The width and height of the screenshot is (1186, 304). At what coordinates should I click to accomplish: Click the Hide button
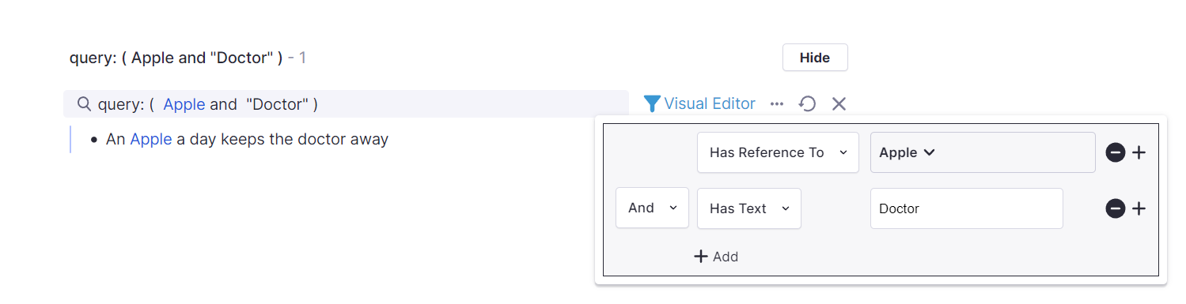815,58
